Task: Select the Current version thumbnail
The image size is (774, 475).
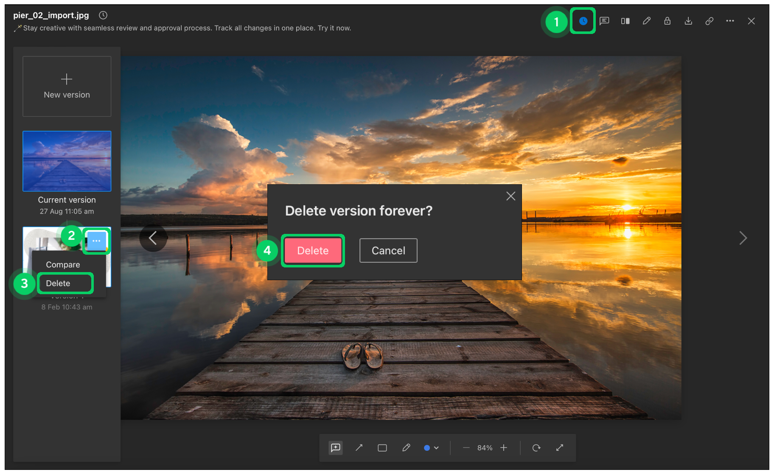Action: [67, 161]
